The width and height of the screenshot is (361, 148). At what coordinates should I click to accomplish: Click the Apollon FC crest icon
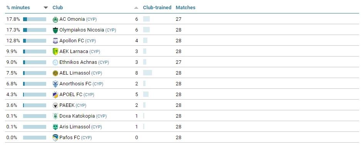[x=55, y=41]
